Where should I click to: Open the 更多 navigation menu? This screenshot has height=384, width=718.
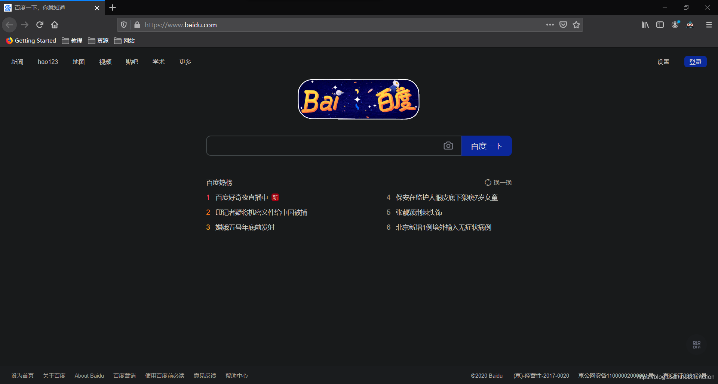click(185, 62)
